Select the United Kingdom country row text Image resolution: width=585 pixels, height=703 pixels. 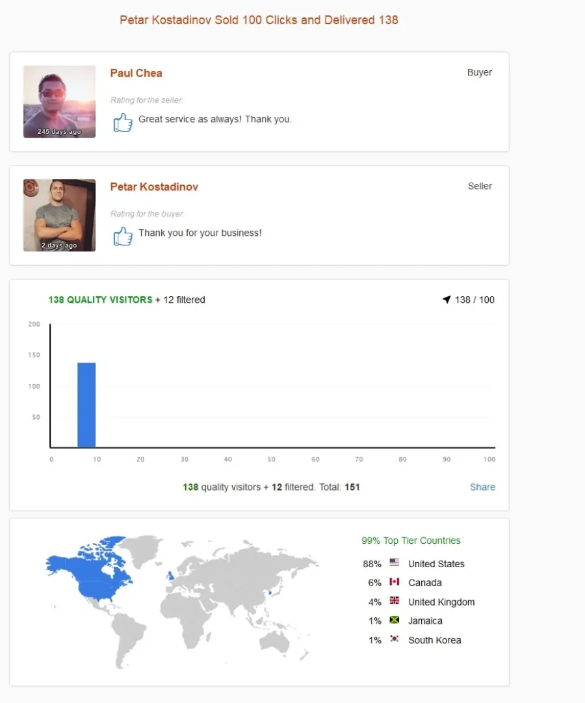pyautogui.click(x=441, y=602)
